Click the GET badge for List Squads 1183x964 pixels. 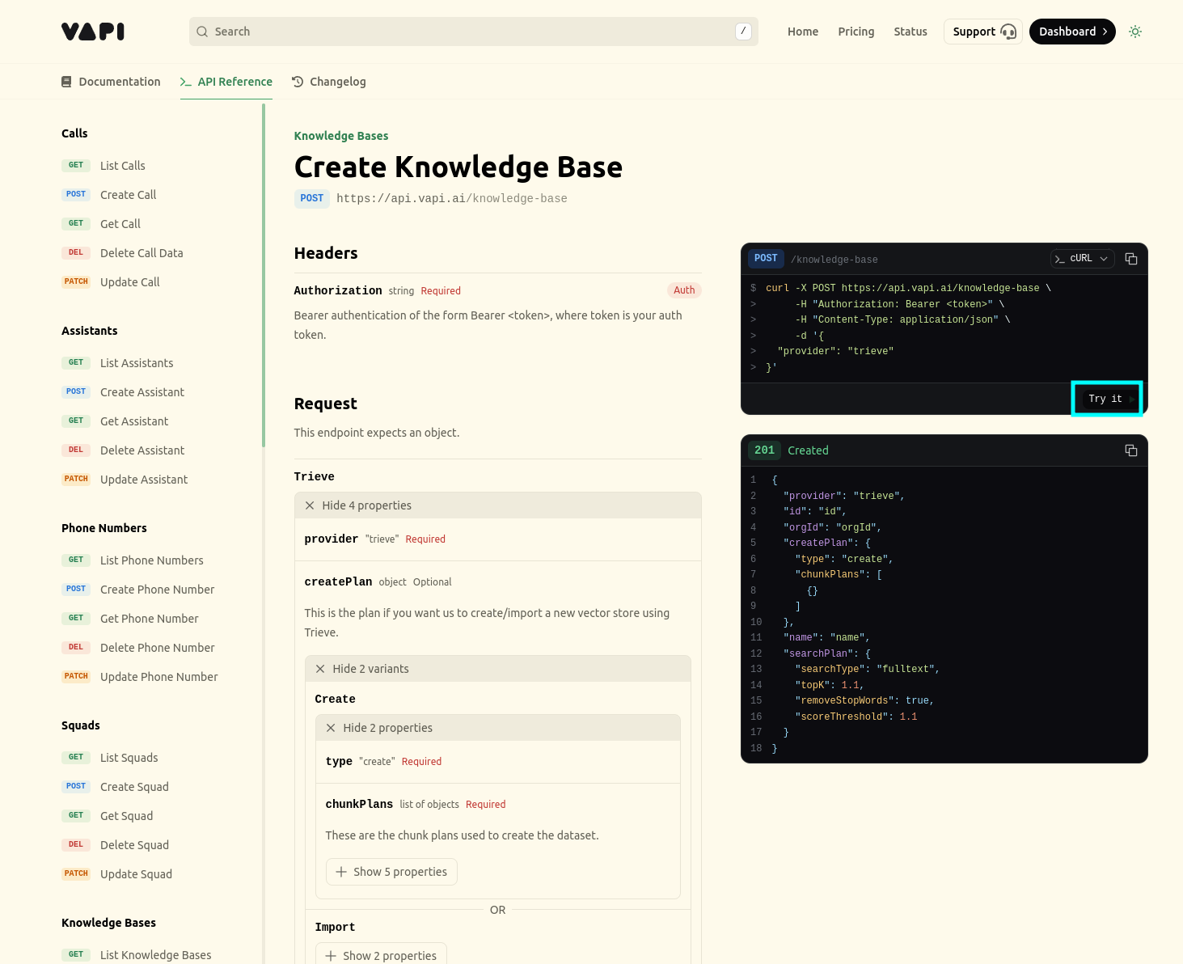click(76, 757)
